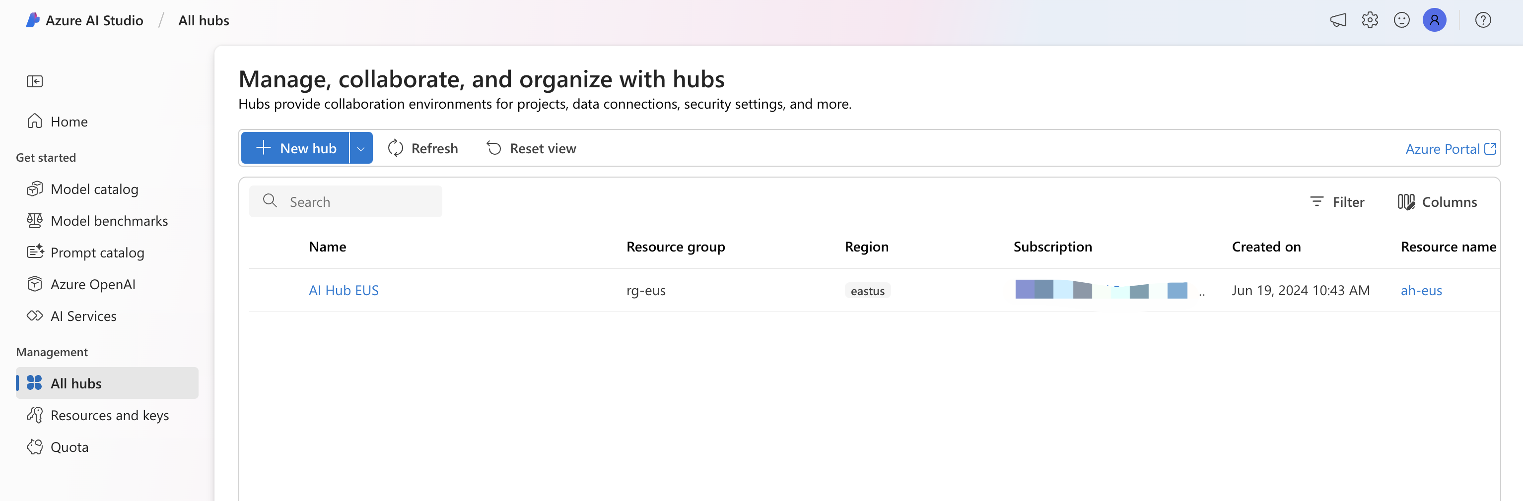
Task: Click the Azure AI Studio logo icon
Action: coord(33,20)
